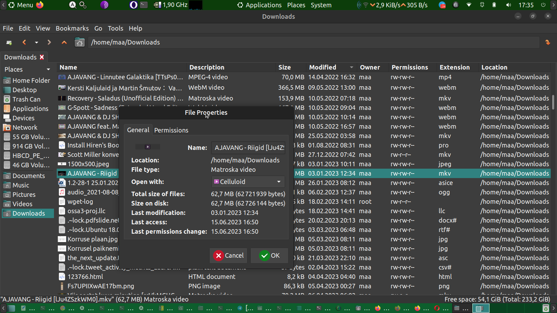
Task: Open the Bookmarks menu
Action: click(x=72, y=28)
